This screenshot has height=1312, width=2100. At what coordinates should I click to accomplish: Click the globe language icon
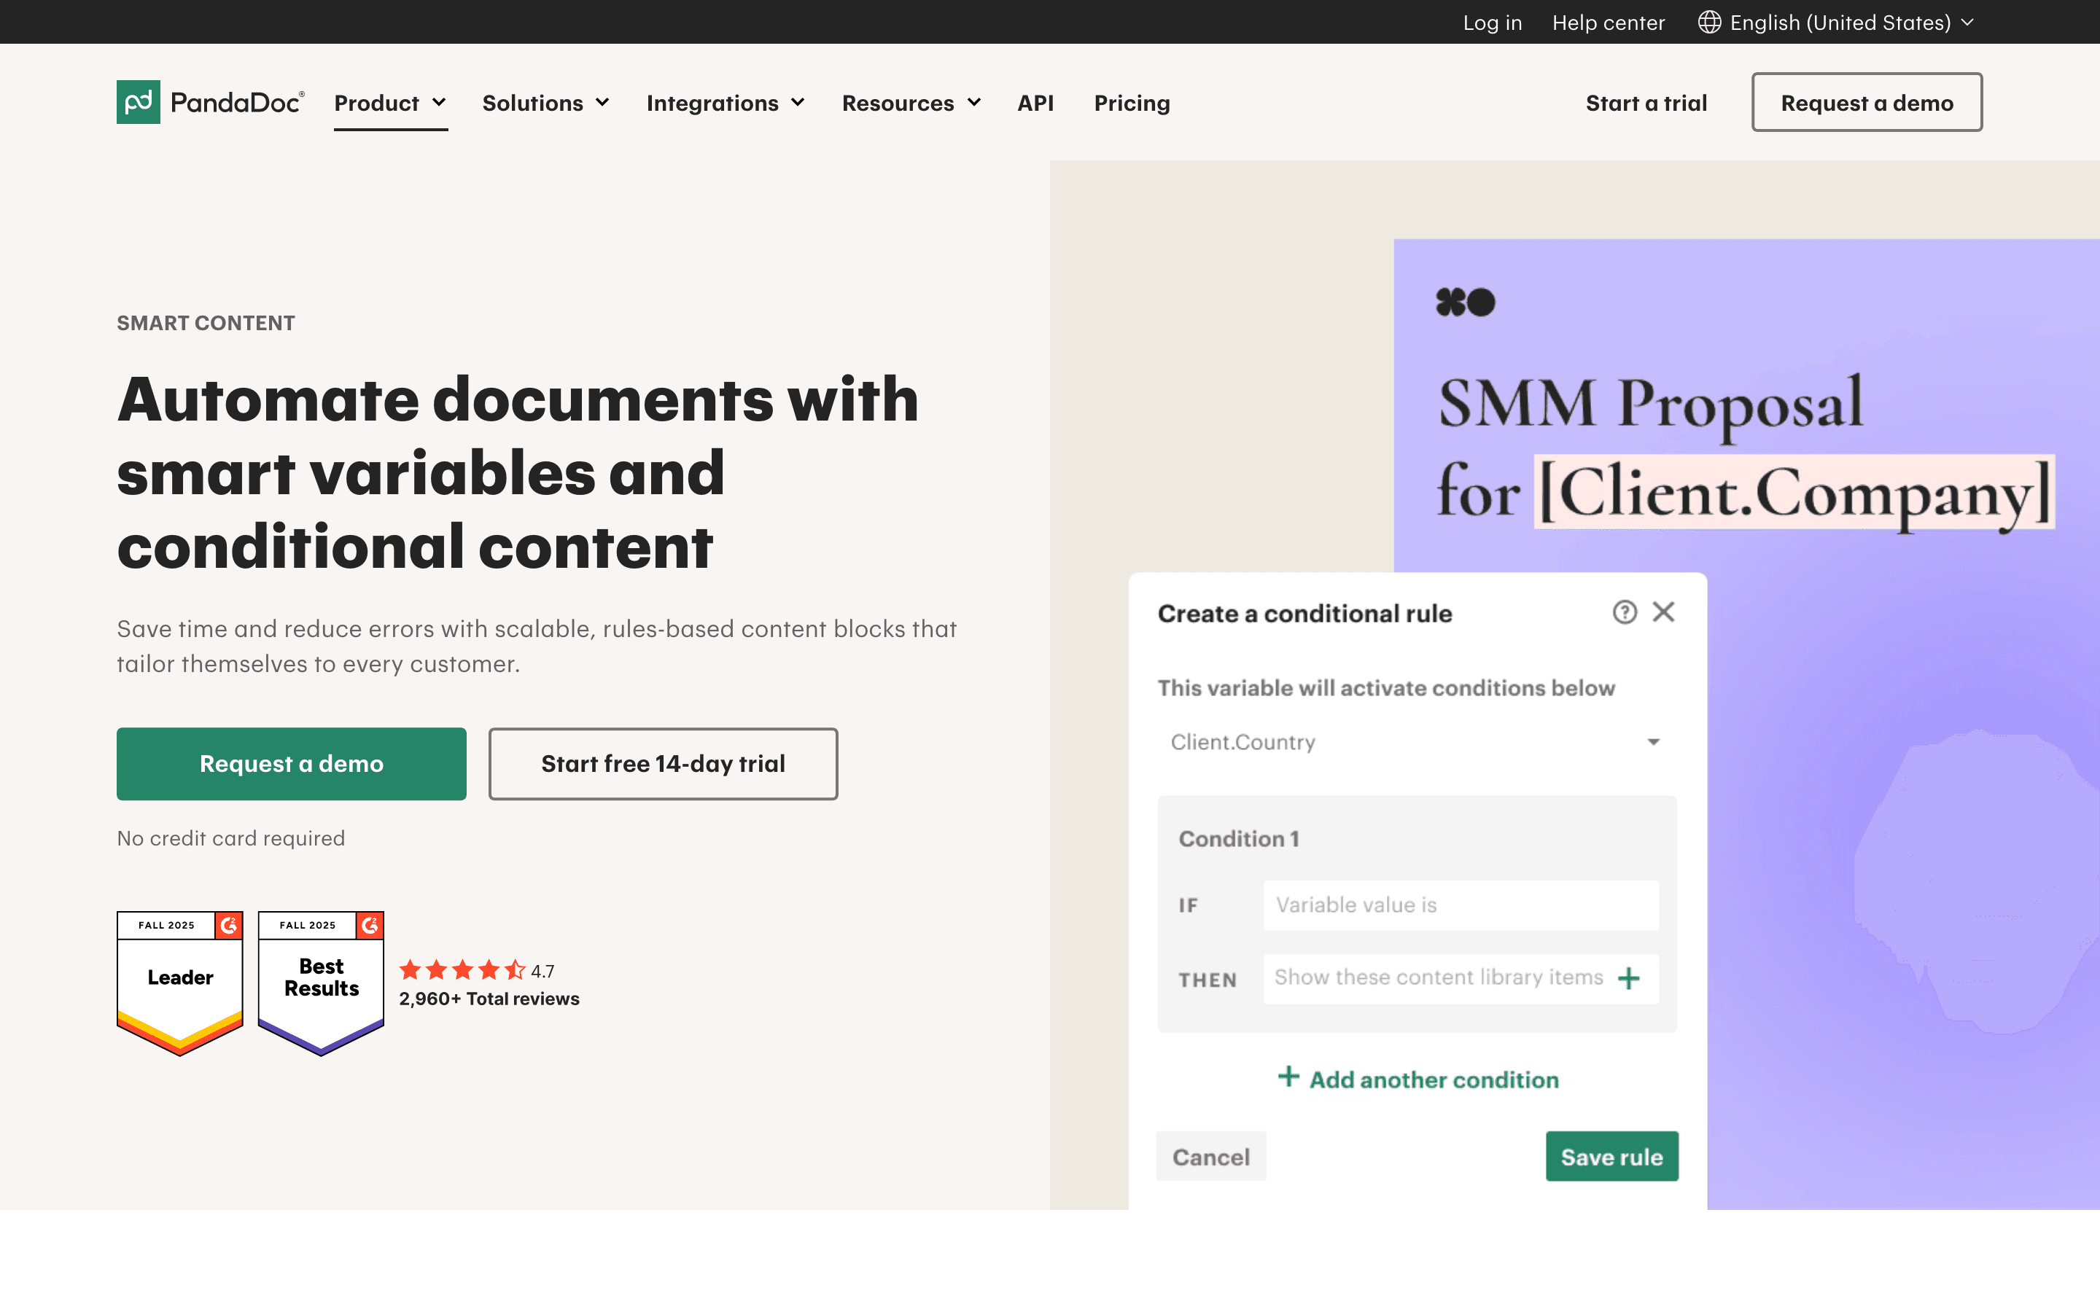coord(1708,23)
